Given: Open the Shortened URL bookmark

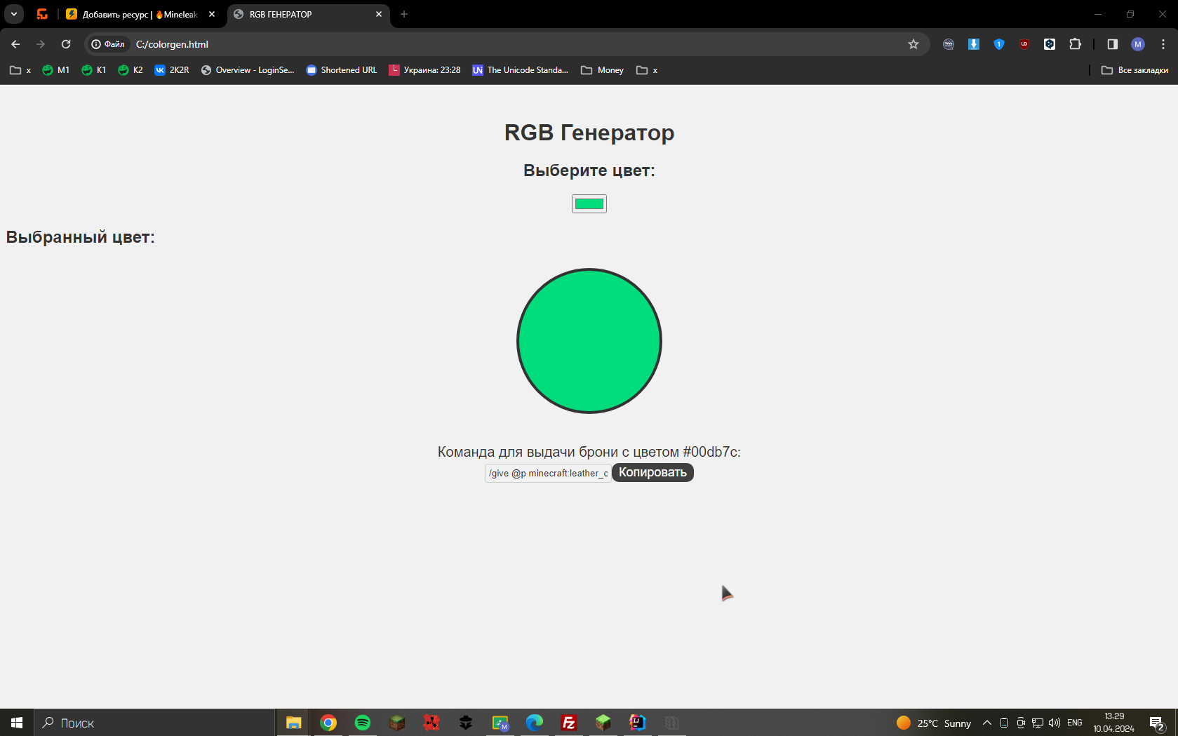Looking at the screenshot, I should 342,70.
